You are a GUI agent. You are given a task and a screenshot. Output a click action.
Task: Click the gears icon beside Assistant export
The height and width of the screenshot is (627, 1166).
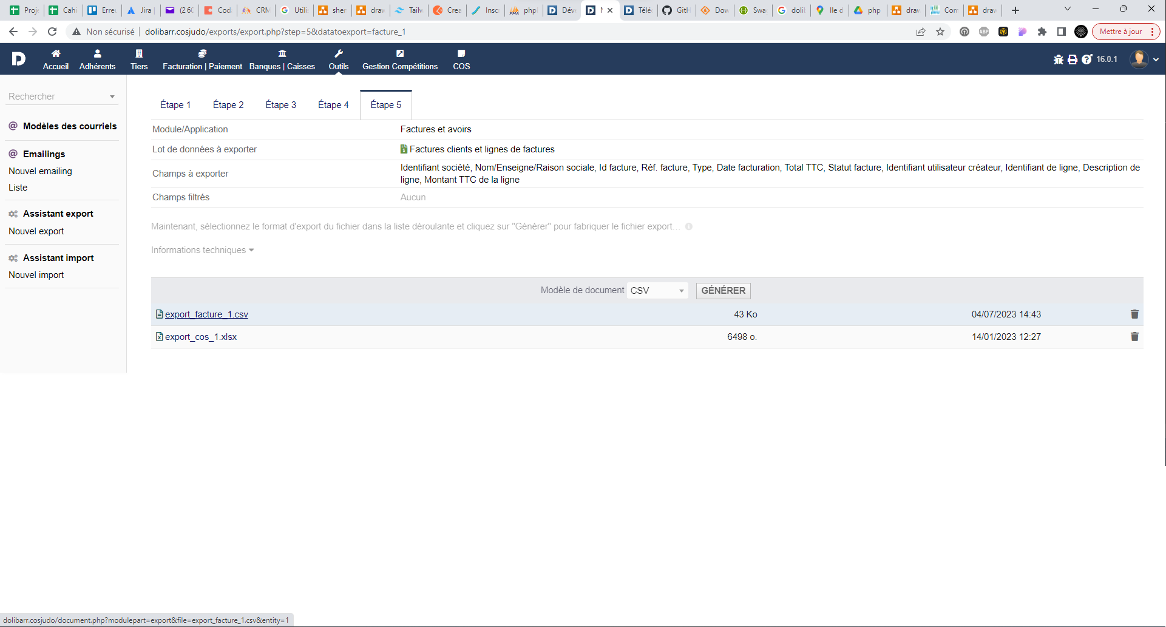(13, 214)
